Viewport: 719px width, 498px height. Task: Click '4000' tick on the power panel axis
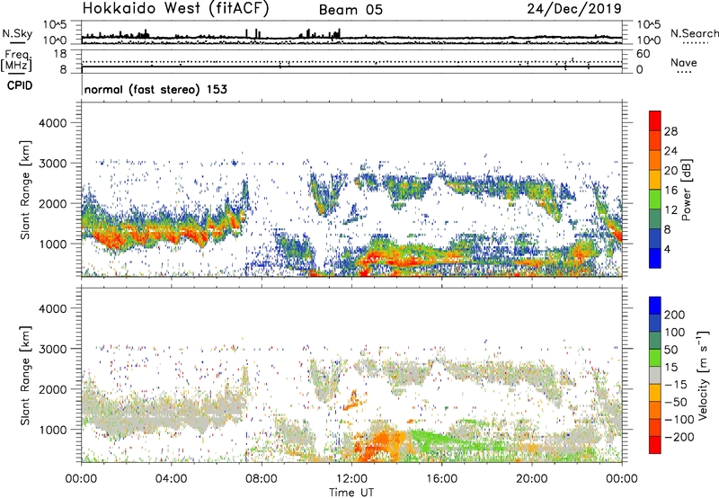pos(53,123)
